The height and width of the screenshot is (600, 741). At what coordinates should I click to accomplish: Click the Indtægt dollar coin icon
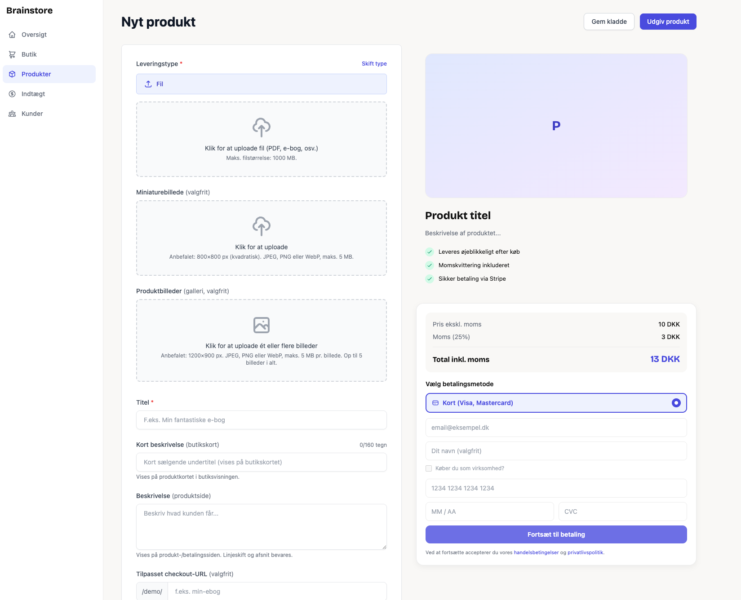pos(12,94)
